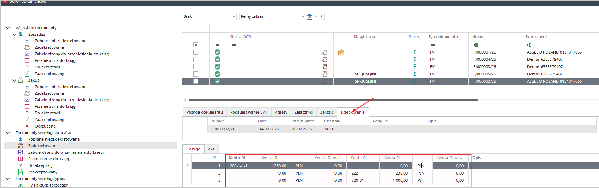599x188 pixels.
Task: Click the shopping basket Zakup icon
Action: click(20, 80)
